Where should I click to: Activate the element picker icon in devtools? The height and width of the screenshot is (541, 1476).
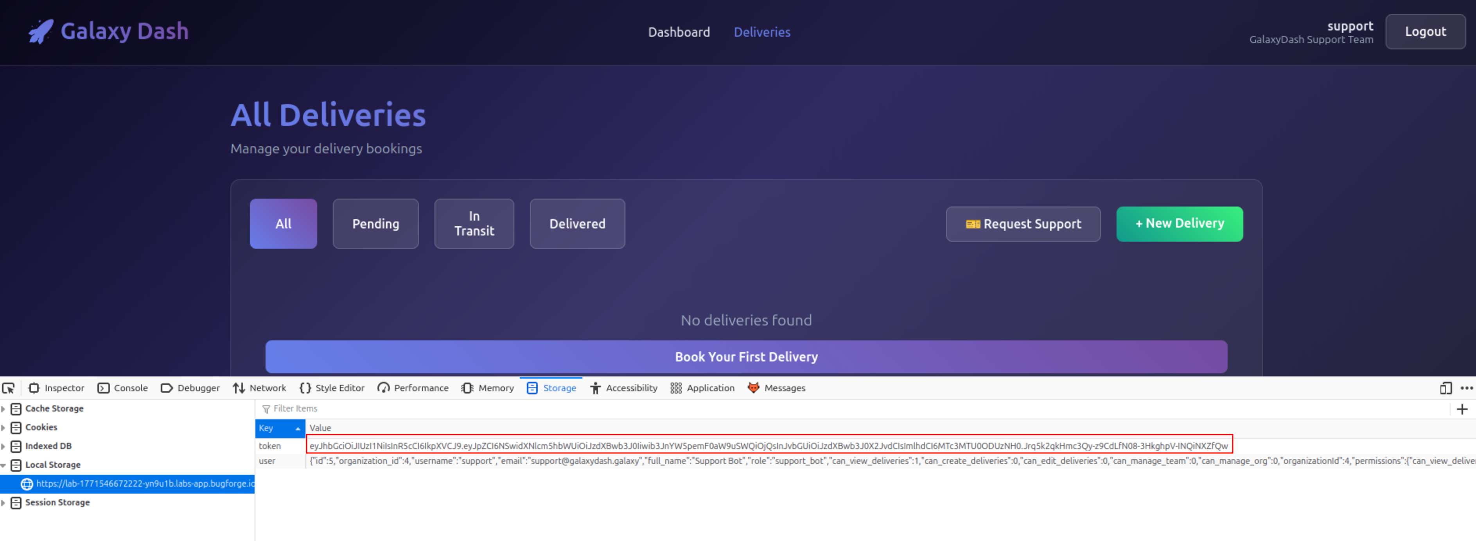[x=9, y=388]
